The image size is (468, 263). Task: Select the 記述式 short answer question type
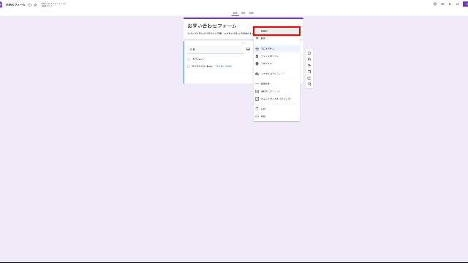coord(276,31)
